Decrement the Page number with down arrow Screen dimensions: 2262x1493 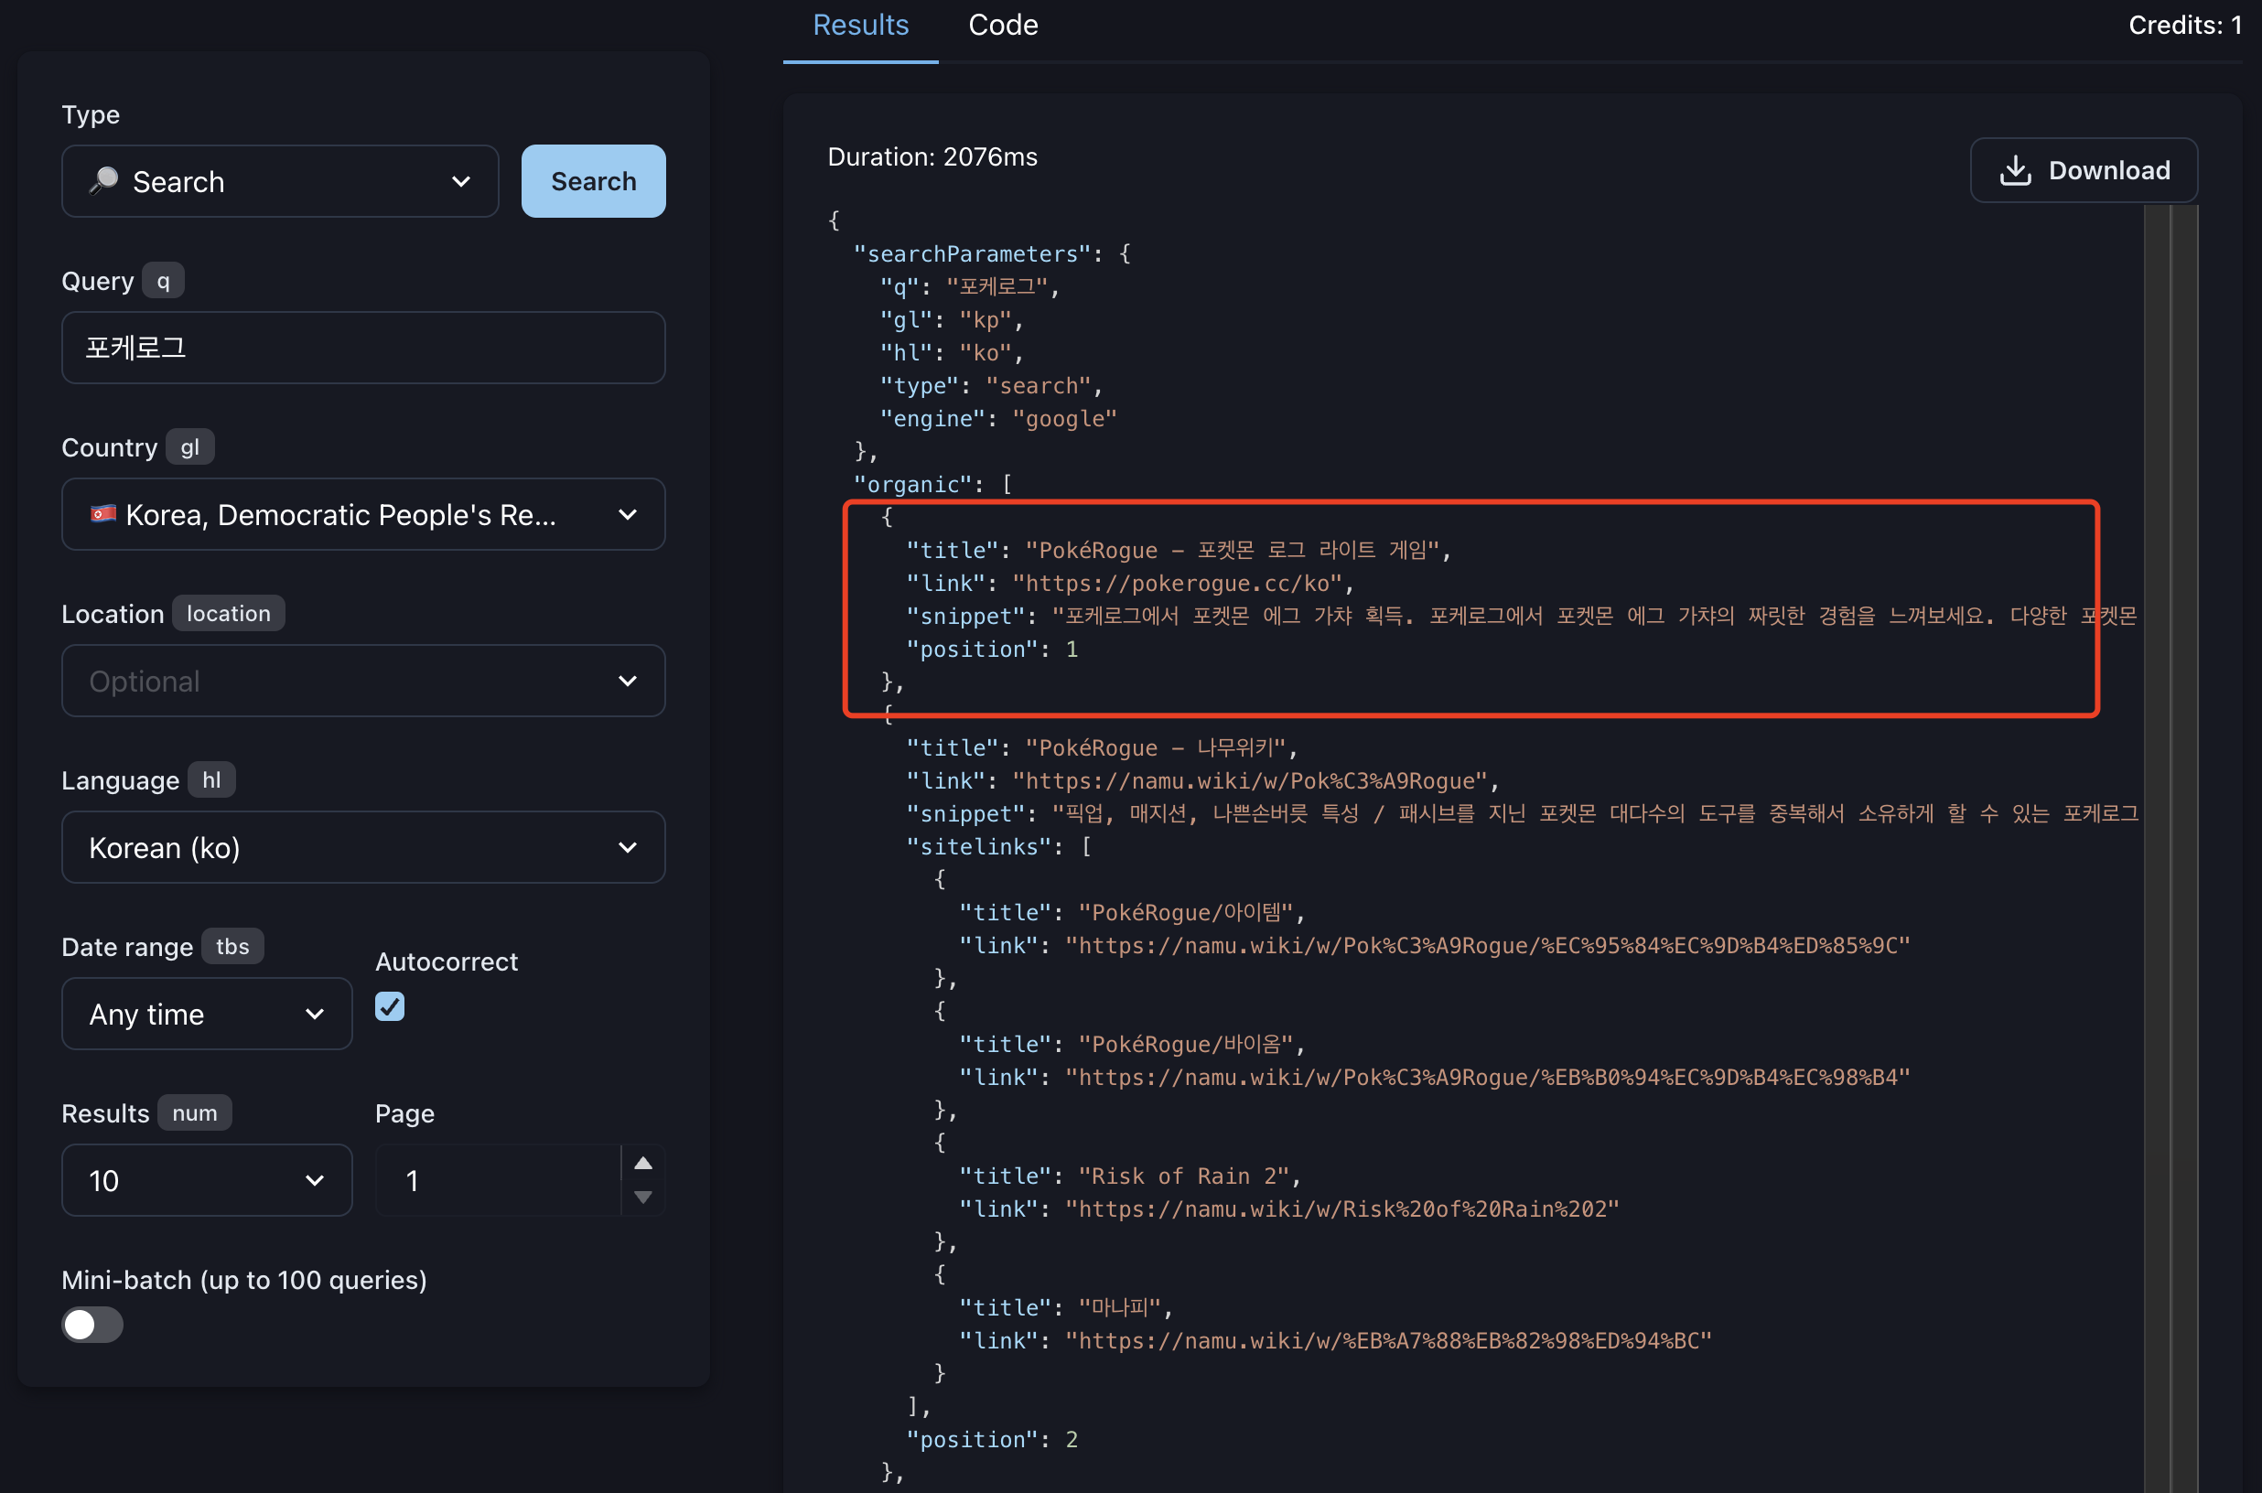click(643, 1197)
